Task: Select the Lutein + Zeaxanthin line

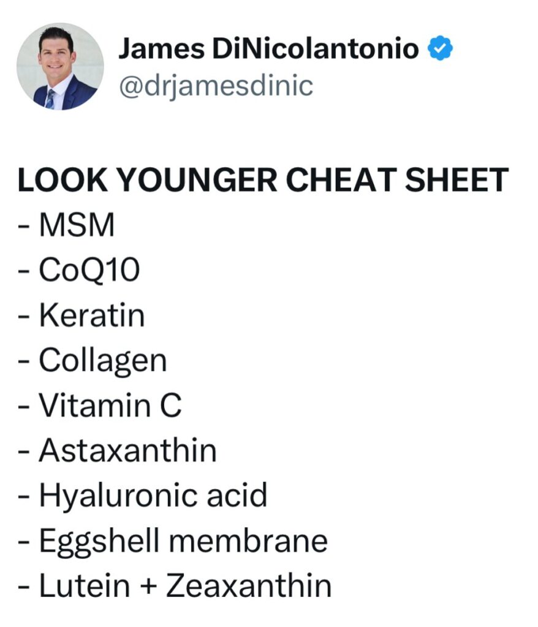Action: point(175,585)
